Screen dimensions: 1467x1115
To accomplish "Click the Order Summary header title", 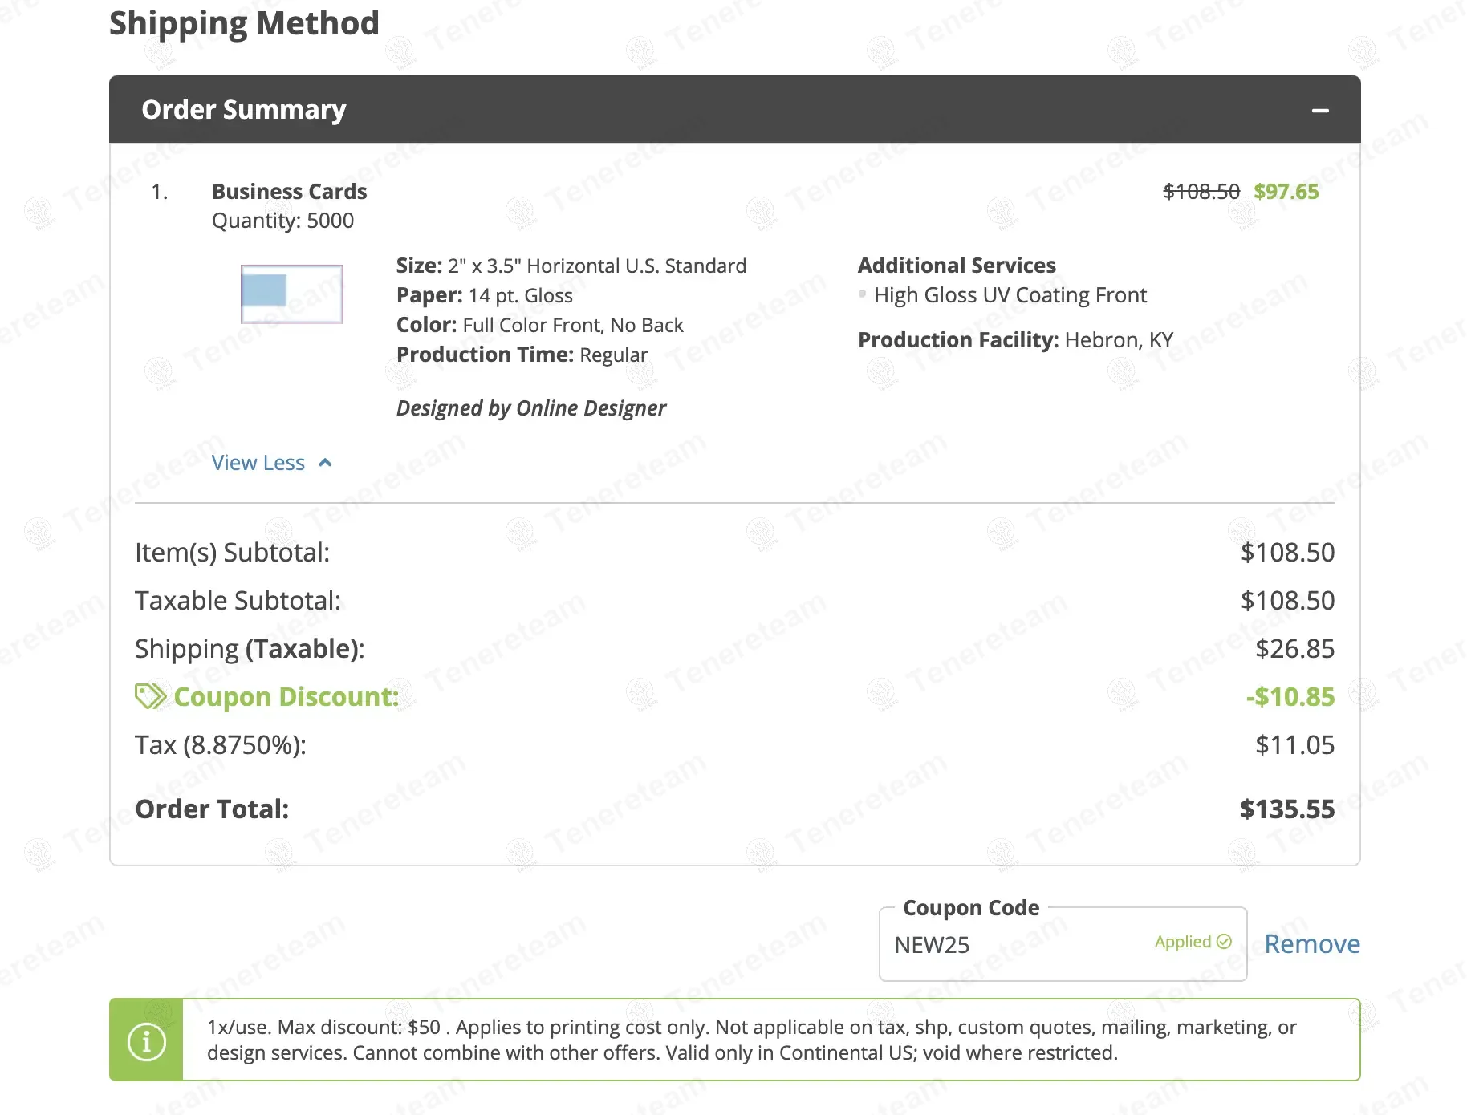I will pyautogui.click(x=244, y=110).
